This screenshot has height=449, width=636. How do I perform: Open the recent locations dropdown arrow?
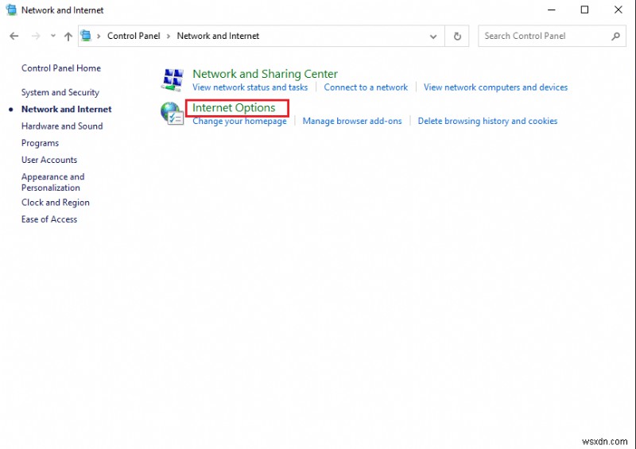(53, 36)
